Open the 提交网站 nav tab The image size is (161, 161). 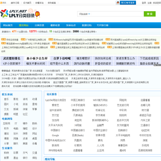[x=24, y=25]
